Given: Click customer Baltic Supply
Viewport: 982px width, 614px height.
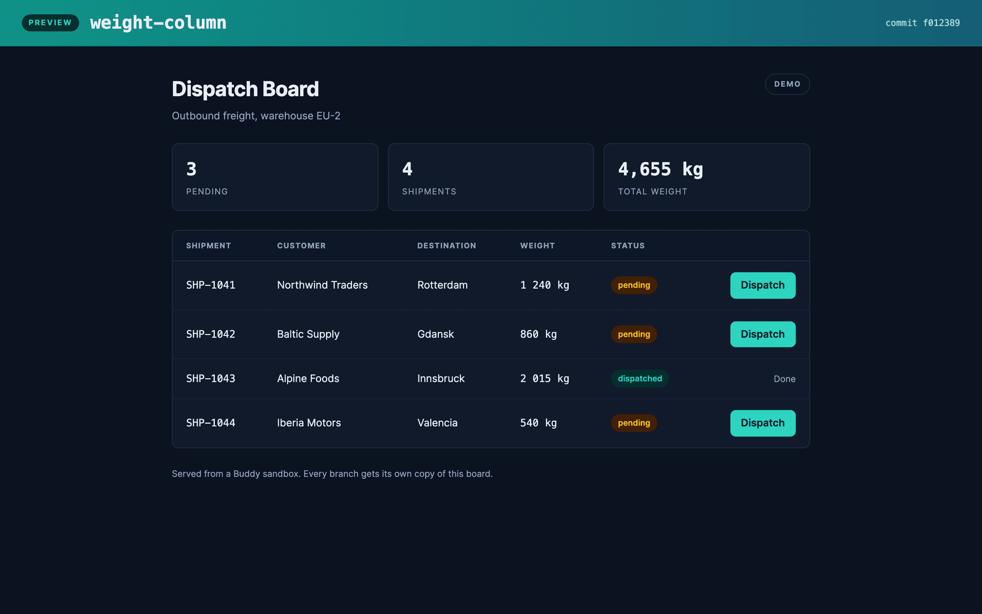Looking at the screenshot, I should 308,334.
